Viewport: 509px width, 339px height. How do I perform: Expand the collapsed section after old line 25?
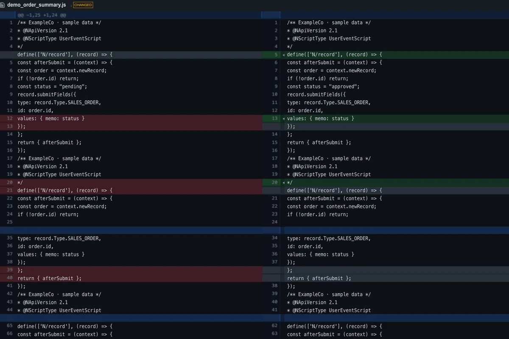255,230
